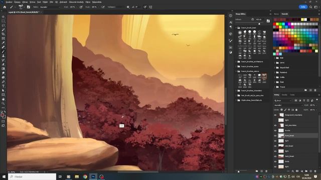Enable airbrush build-up icon
321x180 pixels.
click(103, 7)
